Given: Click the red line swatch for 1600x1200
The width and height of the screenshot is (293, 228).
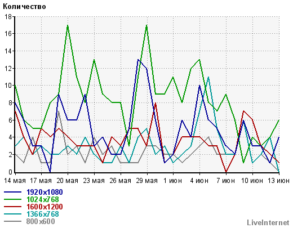Looking at the screenshot, I should point(12,207).
